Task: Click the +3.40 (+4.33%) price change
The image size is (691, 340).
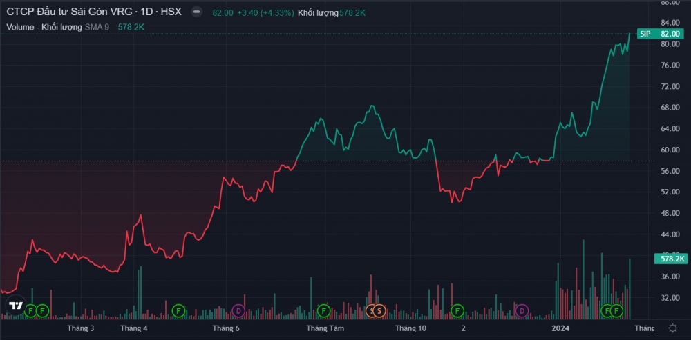Action: tap(265, 13)
